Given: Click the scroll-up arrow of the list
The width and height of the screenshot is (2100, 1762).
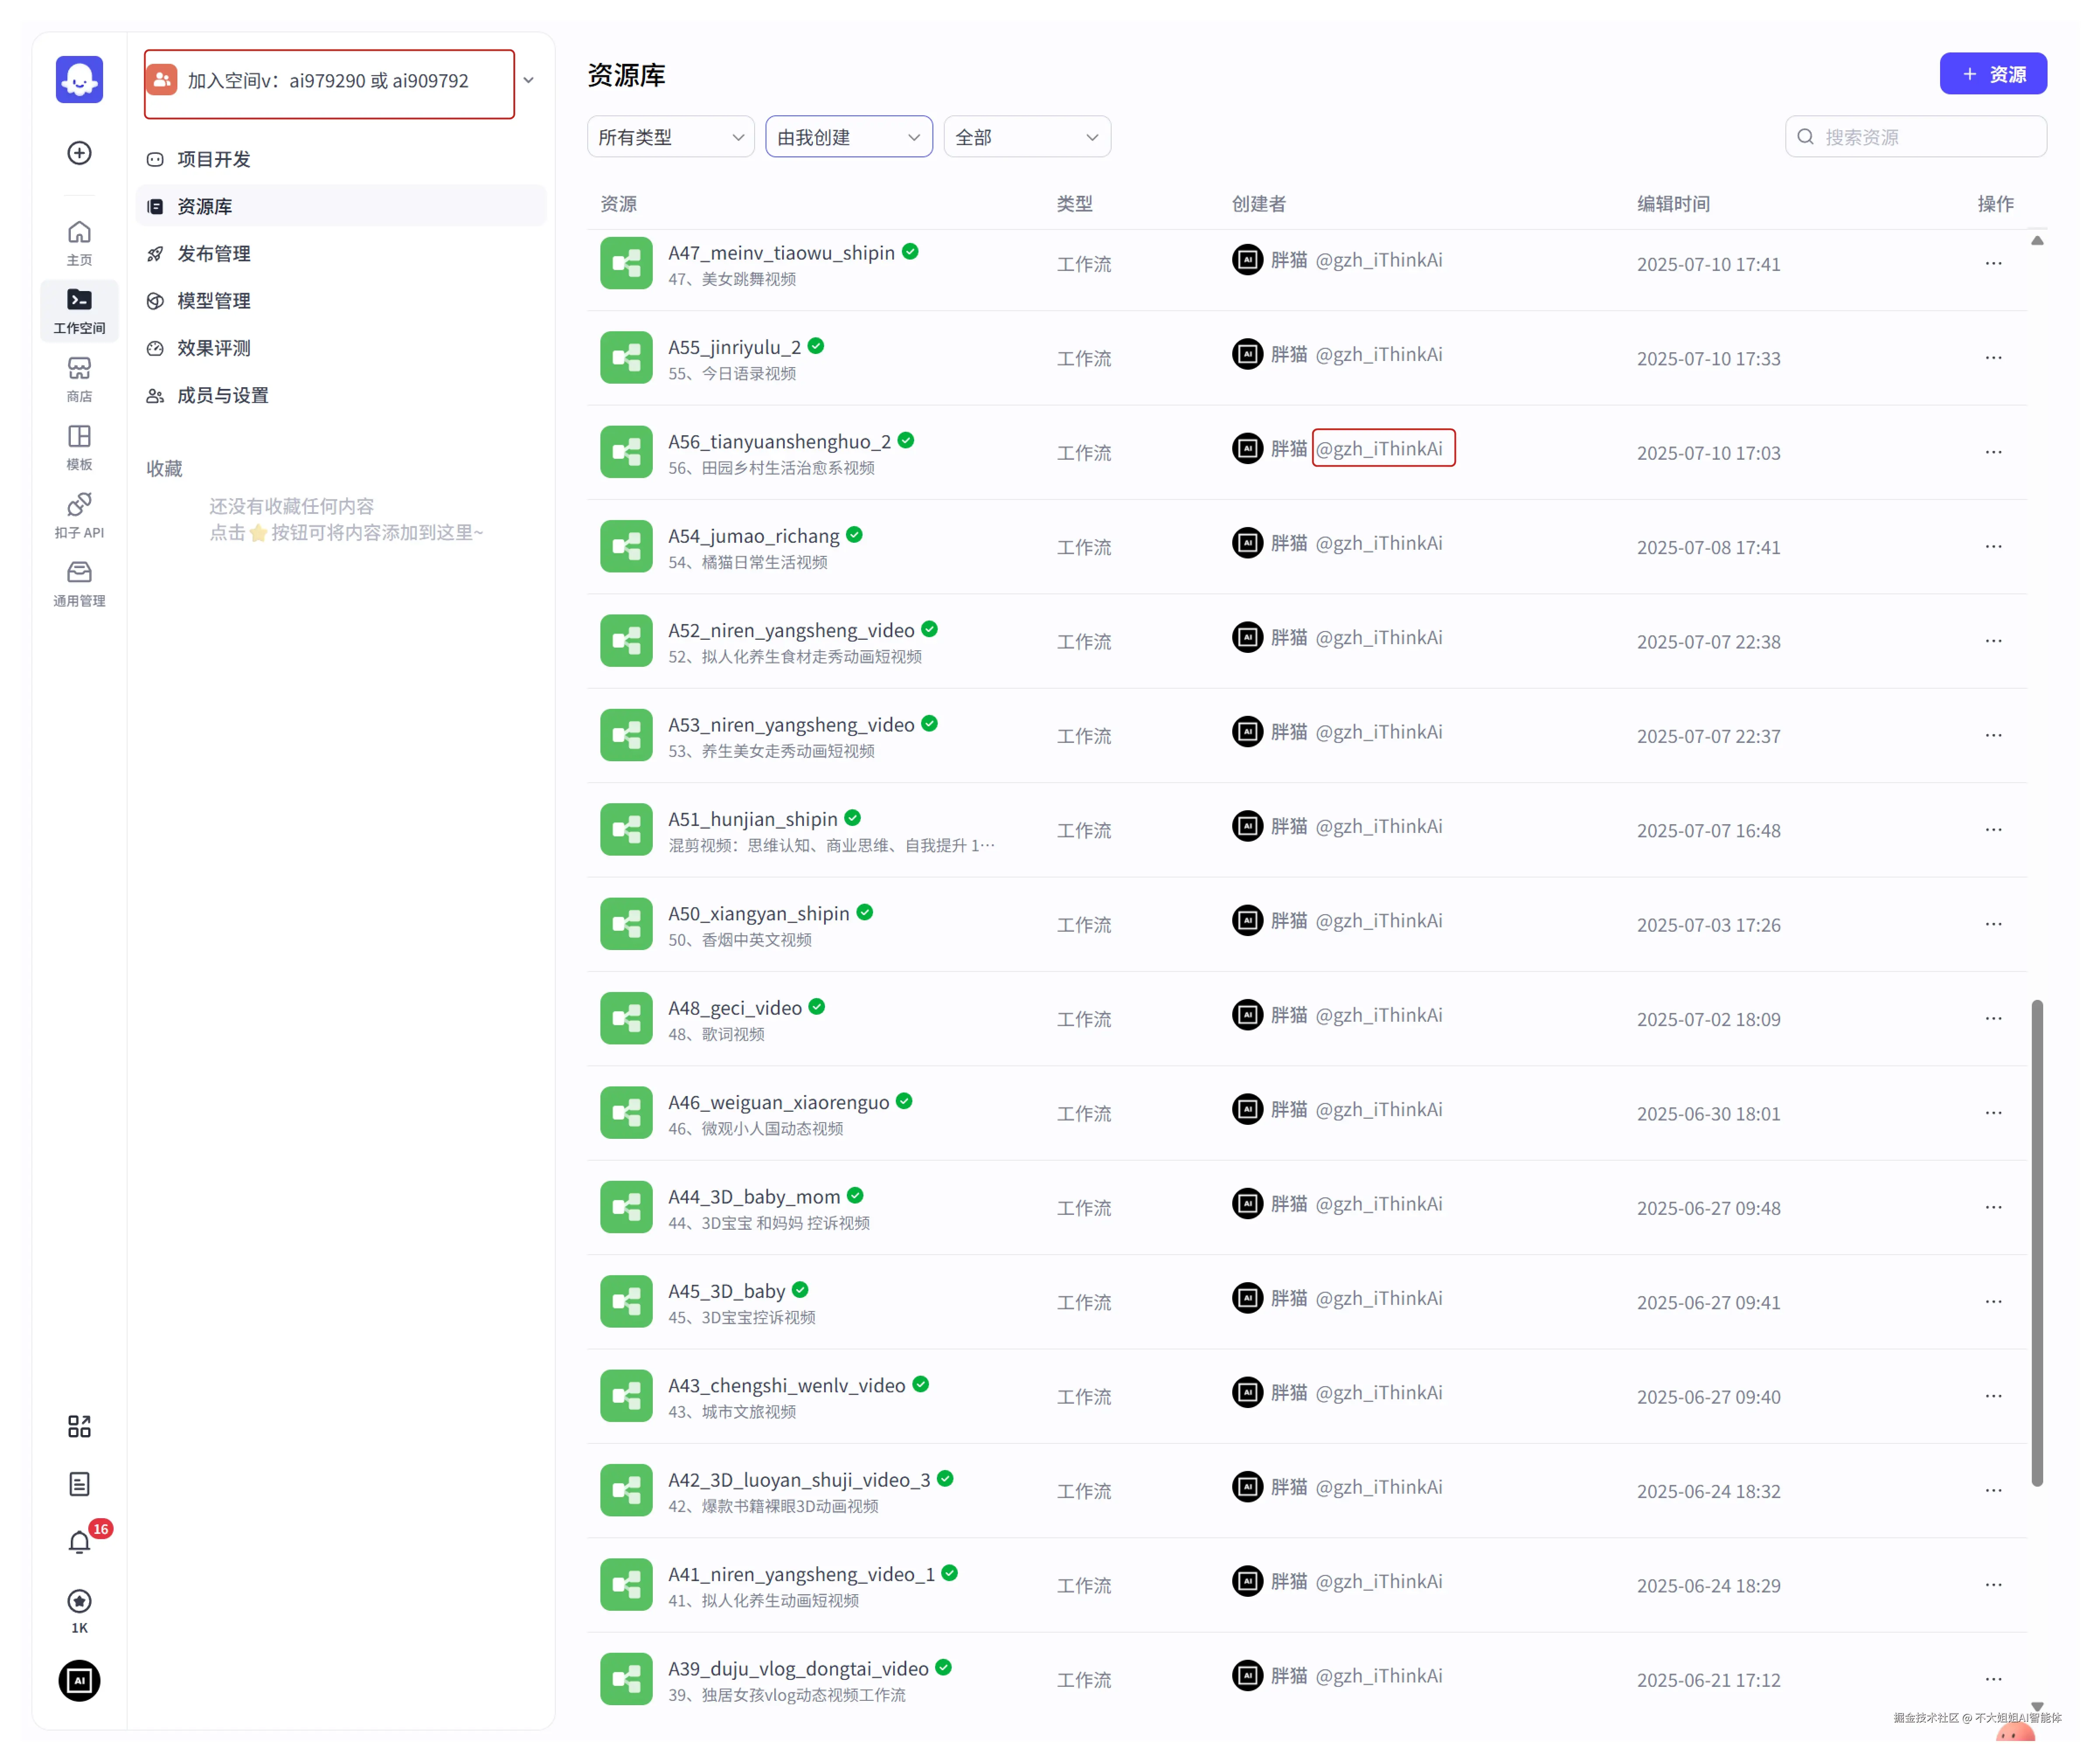Looking at the screenshot, I should click(x=2037, y=241).
